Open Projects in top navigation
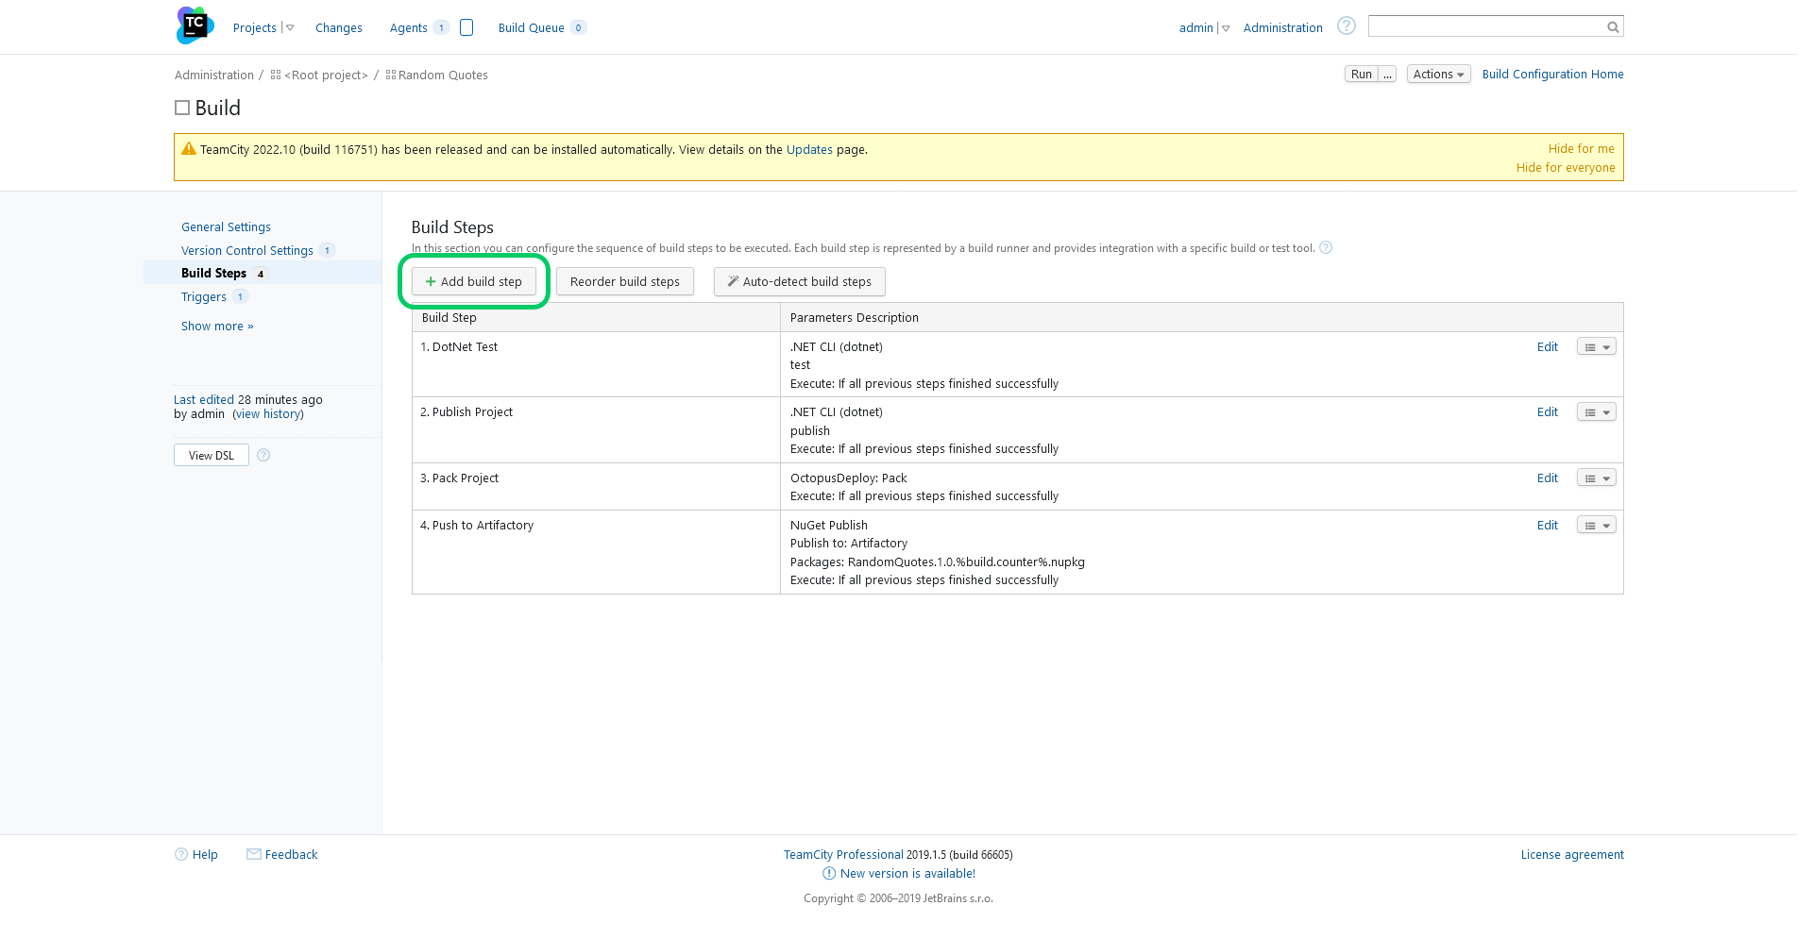Screen dimensions: 1813x939 click(255, 27)
